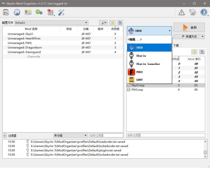Open the mod list tools dropdown button
Image resolution: width=210 pixels, height=169 pixels.
[103, 23]
